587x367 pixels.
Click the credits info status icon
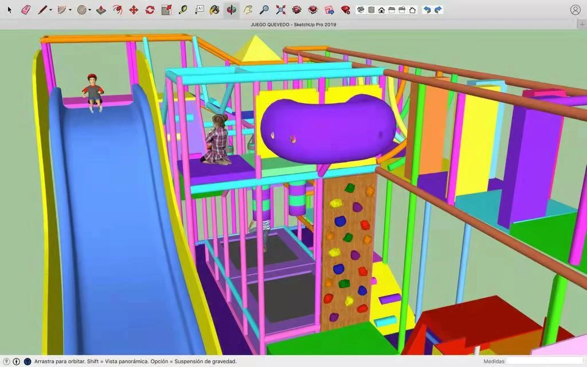17,361
